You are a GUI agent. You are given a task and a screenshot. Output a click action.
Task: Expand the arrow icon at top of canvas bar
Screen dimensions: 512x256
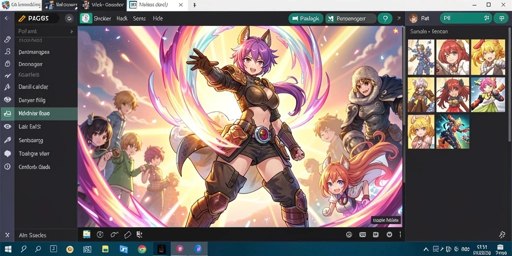[x=398, y=18]
